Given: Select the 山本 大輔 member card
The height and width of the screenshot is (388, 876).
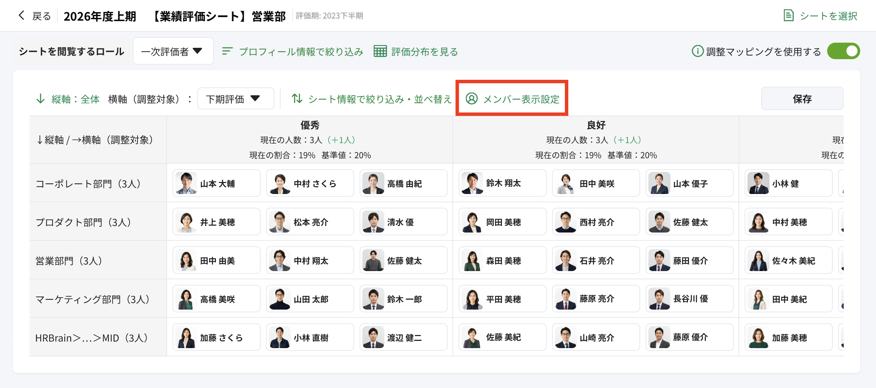Looking at the screenshot, I should tap(217, 183).
